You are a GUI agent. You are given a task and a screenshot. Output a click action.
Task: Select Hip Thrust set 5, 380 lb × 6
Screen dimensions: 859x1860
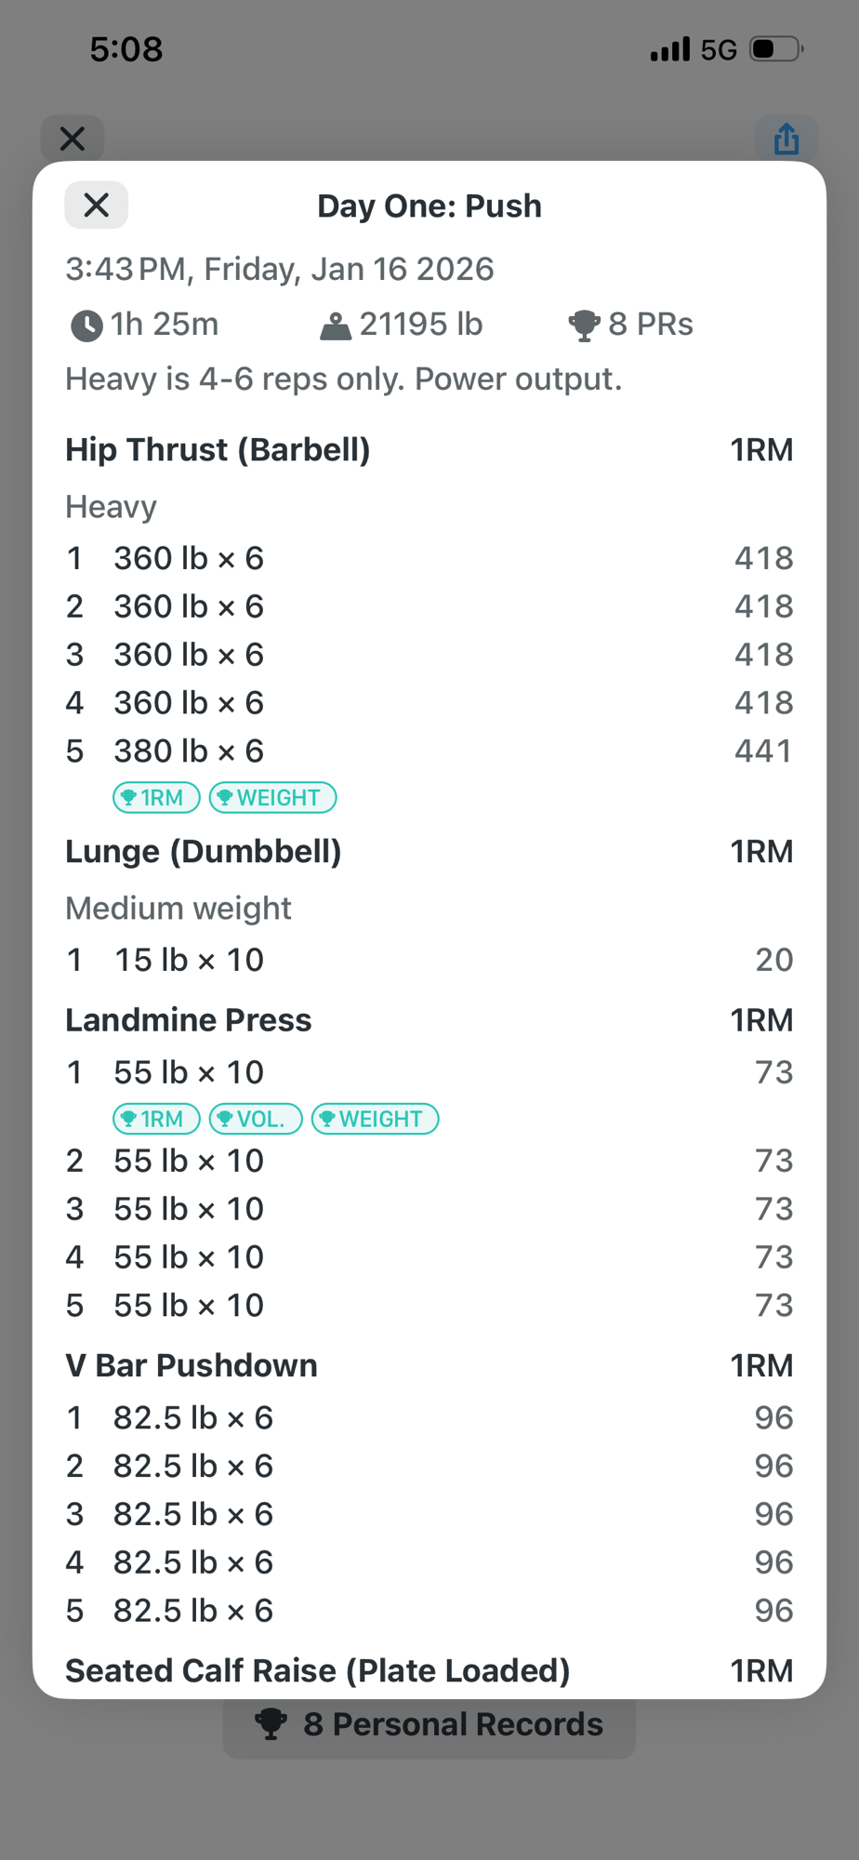[189, 751]
